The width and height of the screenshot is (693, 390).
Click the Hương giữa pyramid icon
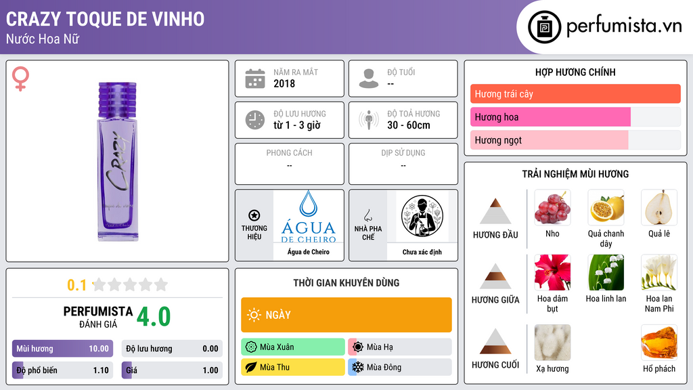pyautogui.click(x=495, y=276)
